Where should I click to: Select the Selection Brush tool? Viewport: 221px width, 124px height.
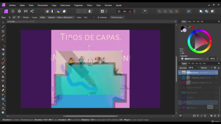click(x=3, y=36)
